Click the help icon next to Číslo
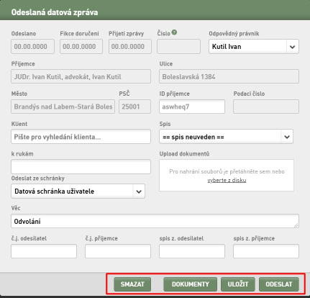This screenshot has width=310, height=298. coord(174,32)
